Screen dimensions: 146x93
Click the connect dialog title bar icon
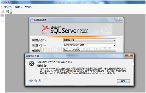click(x=31, y=20)
